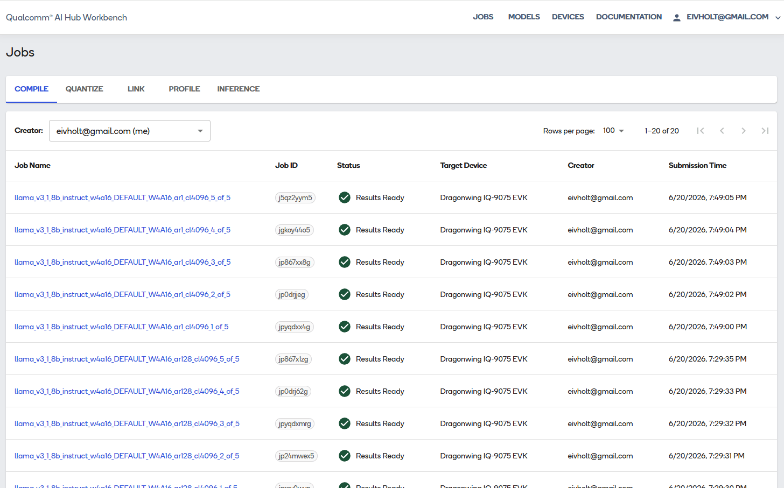Expand the account menu chevron
The width and height of the screenshot is (784, 488).
tap(778, 17)
